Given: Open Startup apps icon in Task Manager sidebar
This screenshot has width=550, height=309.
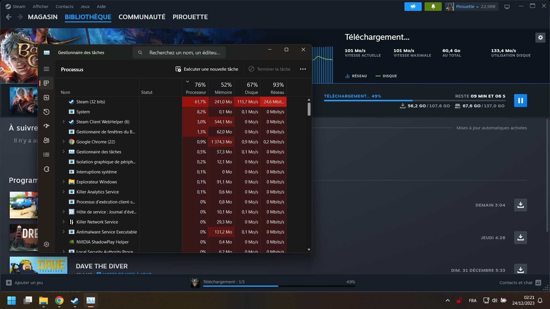Looking at the screenshot, I should click(46, 126).
